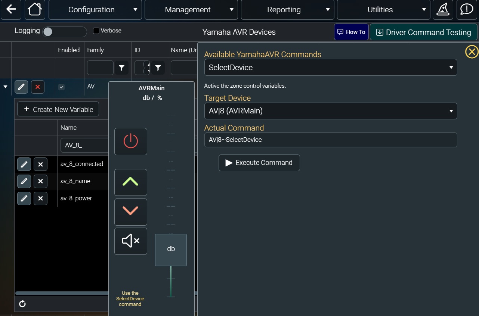Image resolution: width=479 pixels, height=316 pixels.
Task: Enable the Verbose checkbox
Action: pos(96,31)
